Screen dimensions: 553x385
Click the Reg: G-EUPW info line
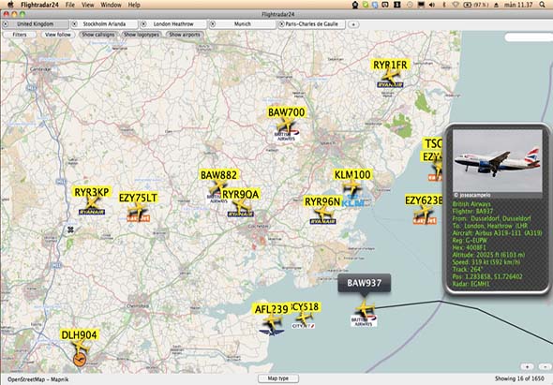pos(471,240)
